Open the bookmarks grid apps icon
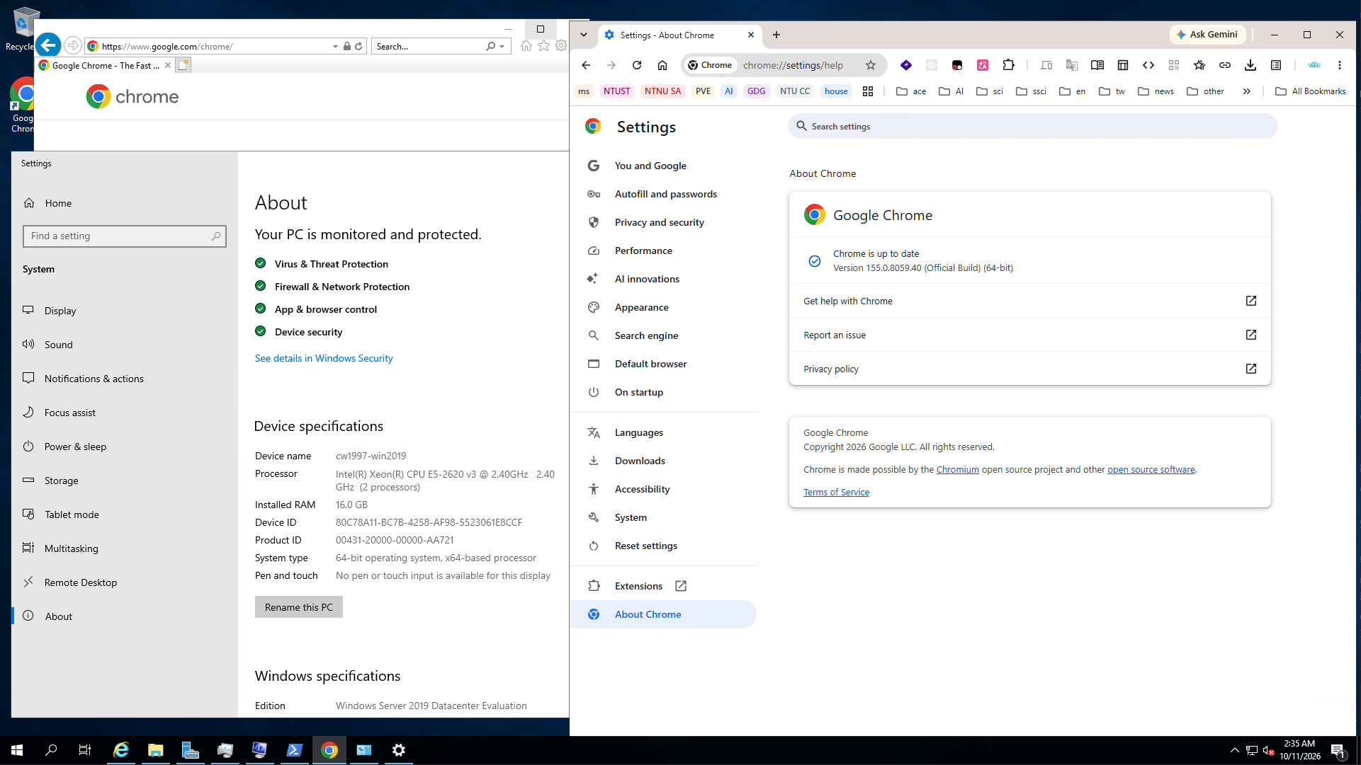The height and width of the screenshot is (765, 1361). 868,91
